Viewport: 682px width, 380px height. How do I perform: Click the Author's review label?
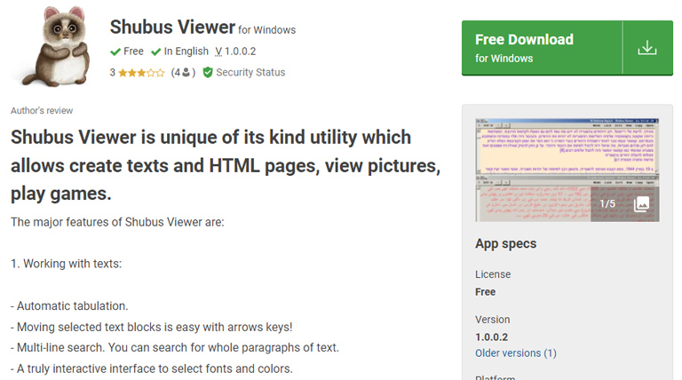(42, 110)
